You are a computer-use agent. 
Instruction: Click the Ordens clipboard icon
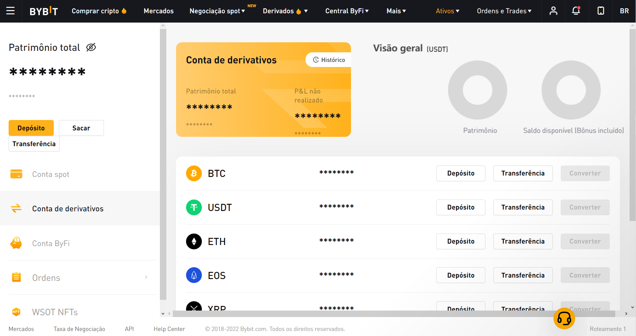16,277
